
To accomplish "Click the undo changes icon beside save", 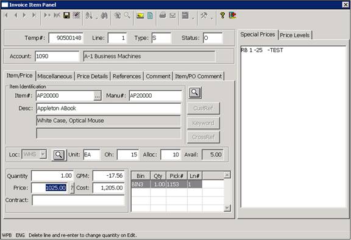I will click(x=76, y=15).
